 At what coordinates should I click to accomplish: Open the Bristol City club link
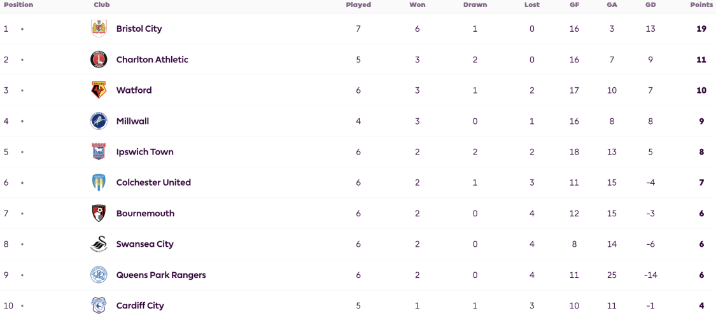(x=139, y=29)
